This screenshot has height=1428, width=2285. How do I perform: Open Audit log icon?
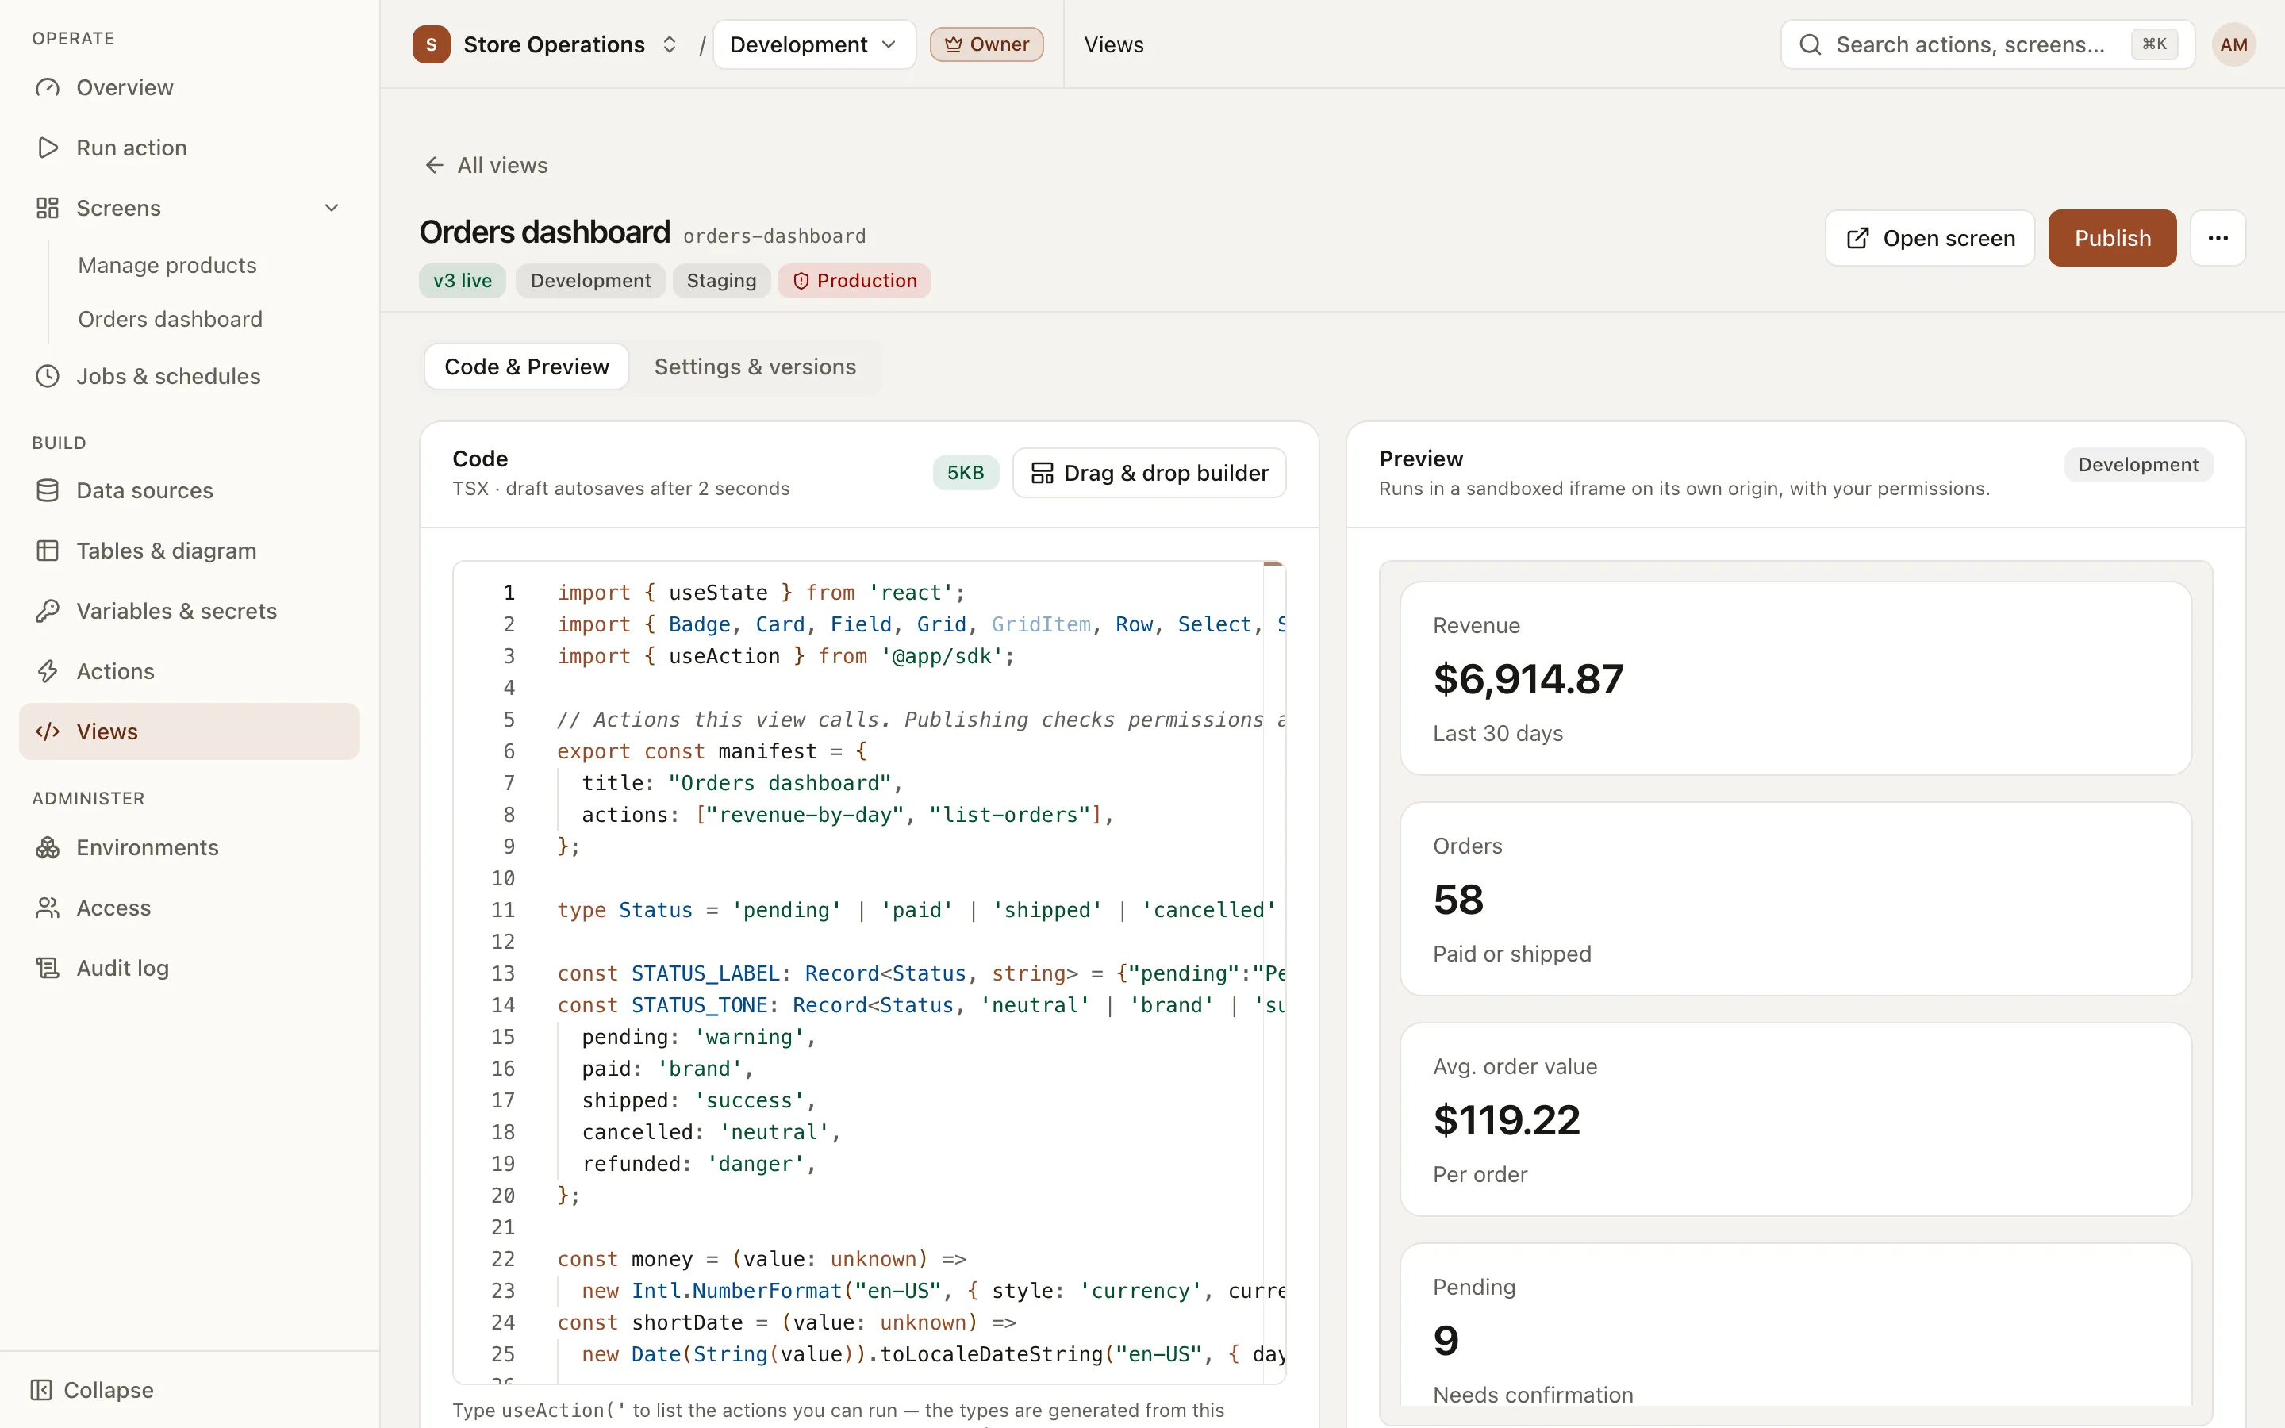point(48,968)
